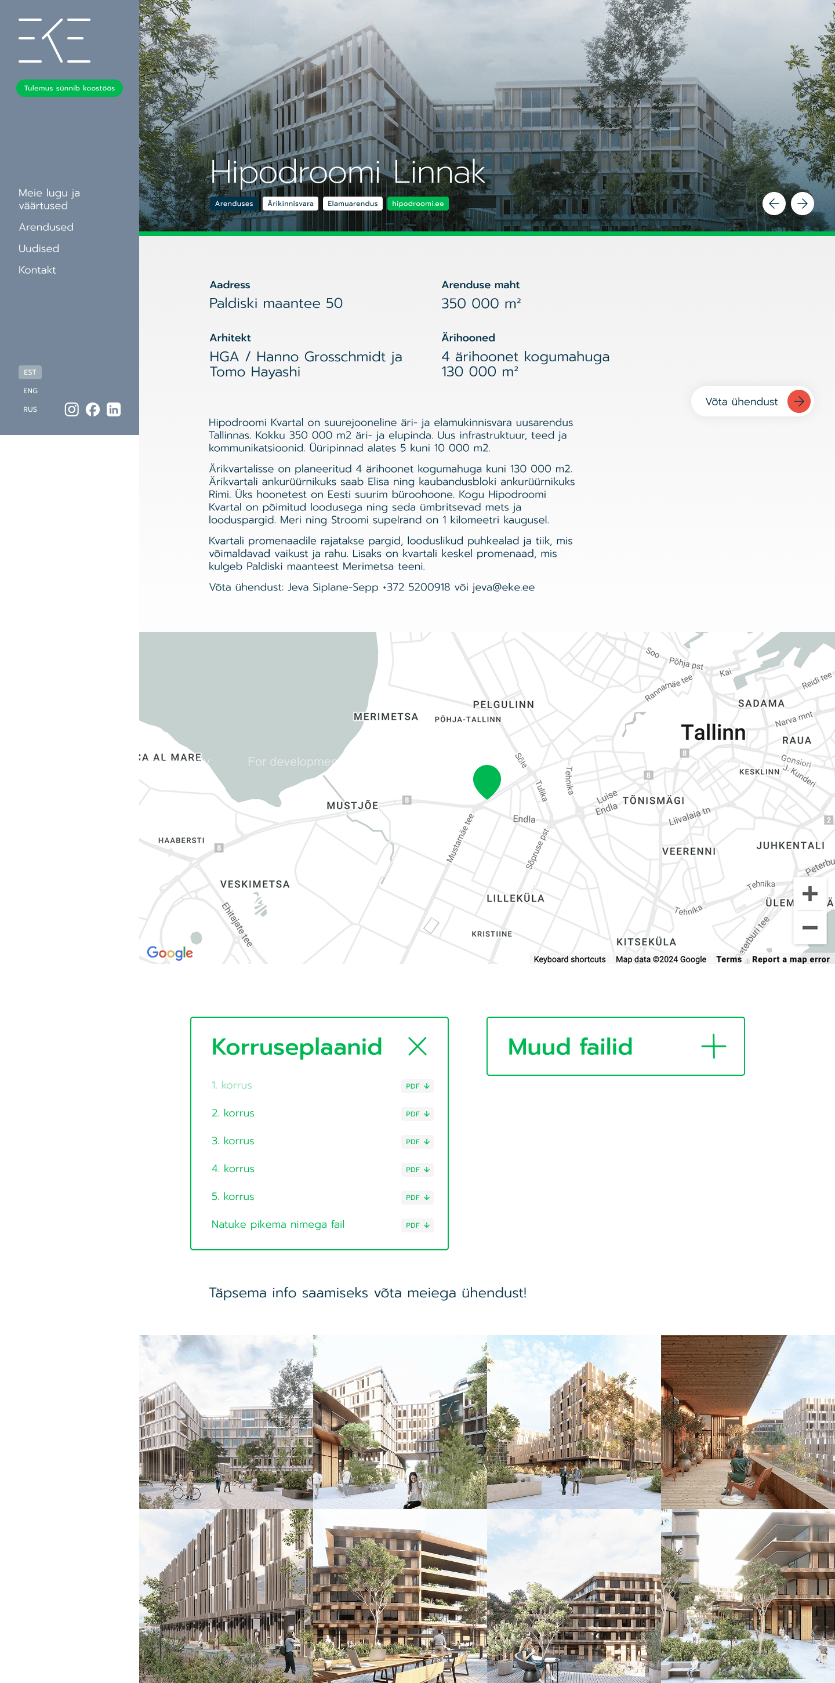Open the Natuke pikema nimega fail link
This screenshot has height=1683, width=835.
coord(278,1224)
